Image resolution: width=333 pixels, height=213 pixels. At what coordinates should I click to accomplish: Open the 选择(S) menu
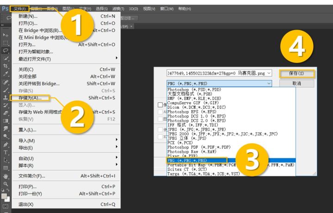(x=101, y=9)
